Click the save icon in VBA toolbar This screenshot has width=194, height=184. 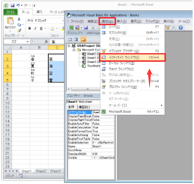86,28
